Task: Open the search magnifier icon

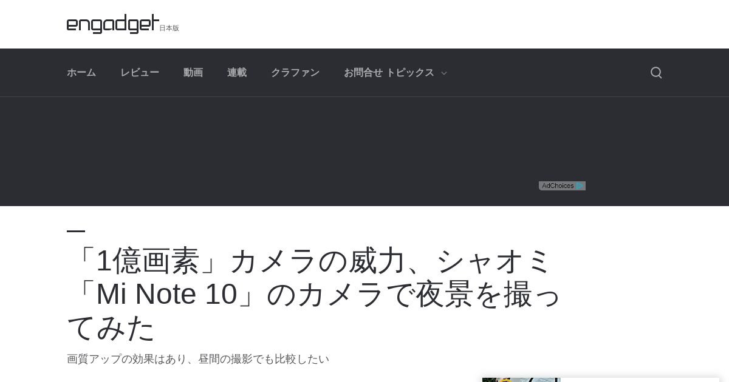Action: coord(656,73)
